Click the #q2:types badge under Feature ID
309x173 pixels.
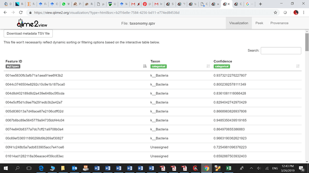[x=13, y=66]
